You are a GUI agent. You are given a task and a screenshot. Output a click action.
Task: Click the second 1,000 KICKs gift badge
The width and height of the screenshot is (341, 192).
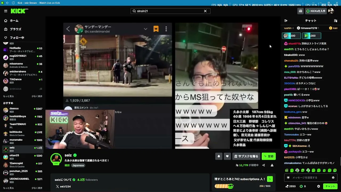[x=312, y=36]
